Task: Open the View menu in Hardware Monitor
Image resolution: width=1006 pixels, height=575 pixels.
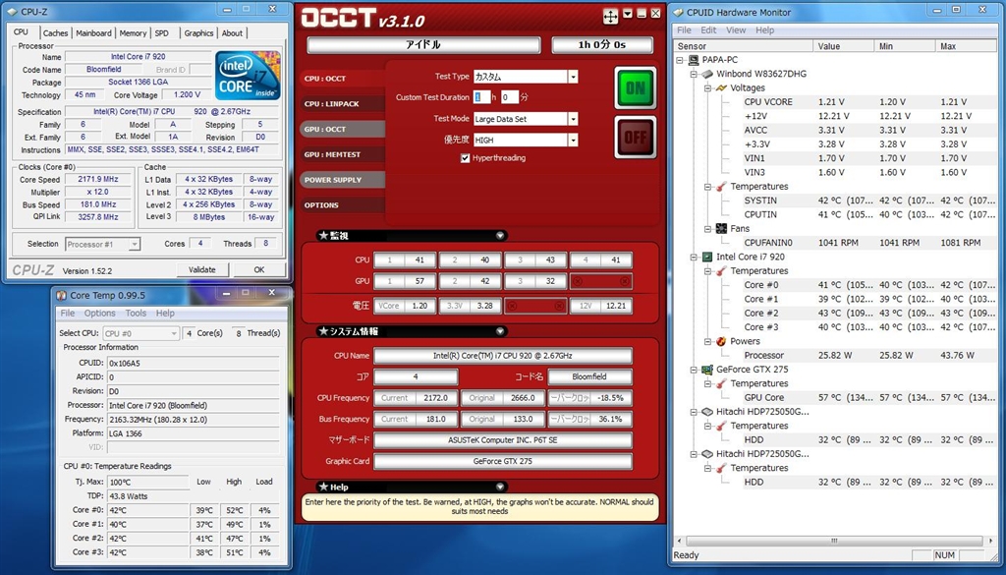Action: point(735,30)
